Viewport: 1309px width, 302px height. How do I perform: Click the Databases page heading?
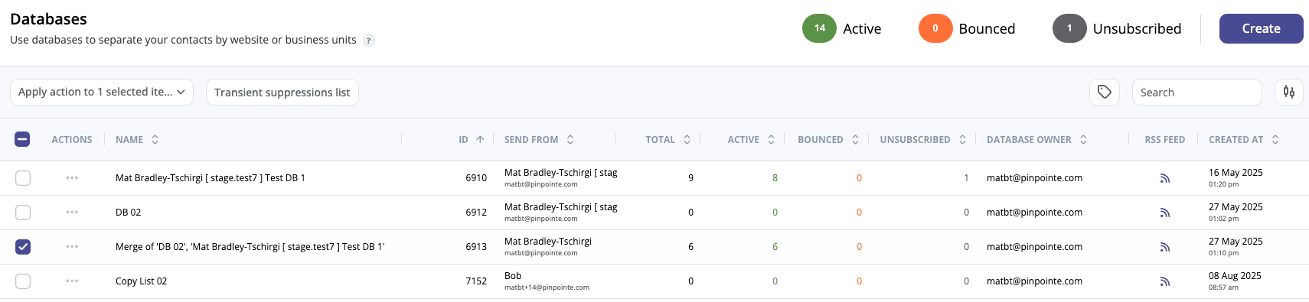(48, 19)
